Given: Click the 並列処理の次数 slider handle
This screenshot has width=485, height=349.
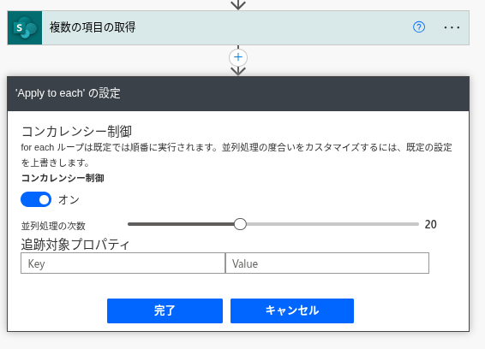Looking at the screenshot, I should click(240, 224).
